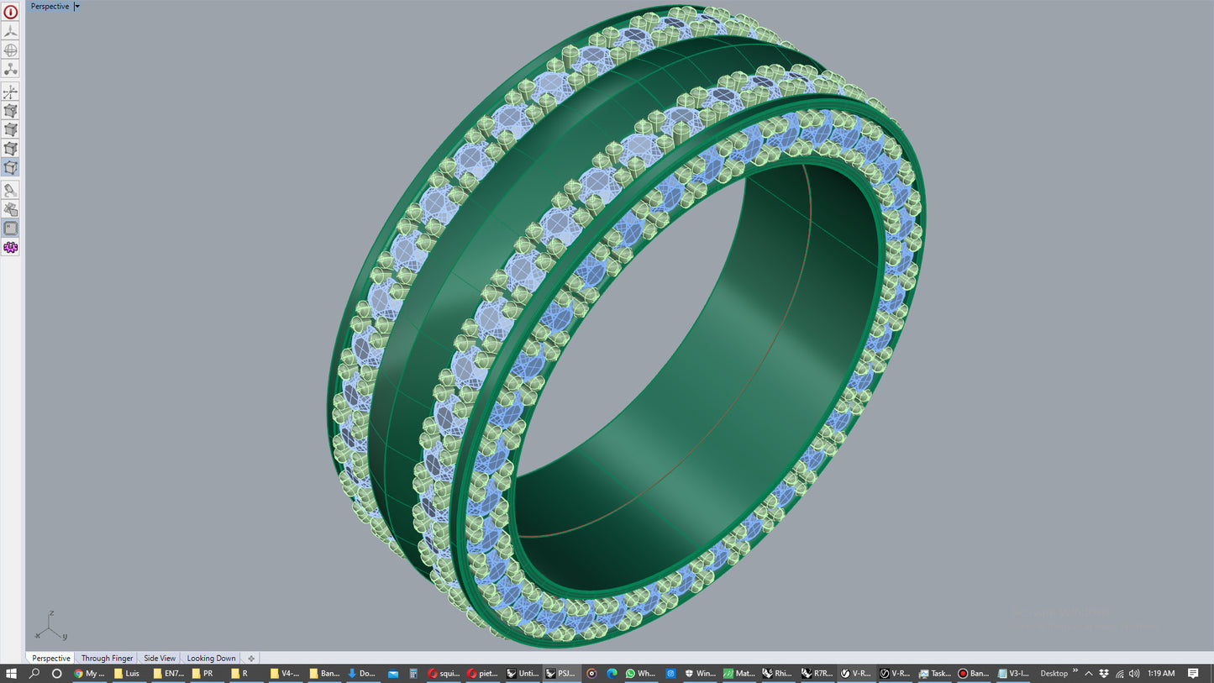Image resolution: width=1214 pixels, height=683 pixels.
Task: Click the axis arrows gumball icon
Action: point(10,92)
